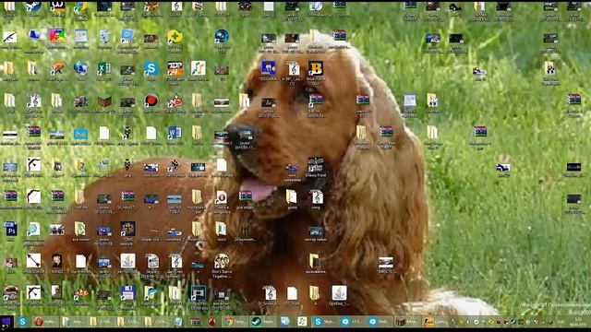Click the blue speaker icon in taskbar

tap(285, 322)
